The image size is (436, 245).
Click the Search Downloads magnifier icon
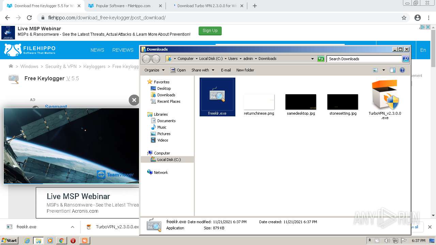coord(406,59)
